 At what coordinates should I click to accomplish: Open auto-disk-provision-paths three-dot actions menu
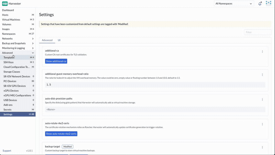(262, 100)
